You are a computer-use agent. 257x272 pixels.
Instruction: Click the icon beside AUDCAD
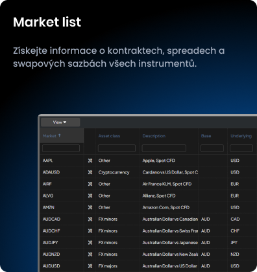click(x=90, y=219)
